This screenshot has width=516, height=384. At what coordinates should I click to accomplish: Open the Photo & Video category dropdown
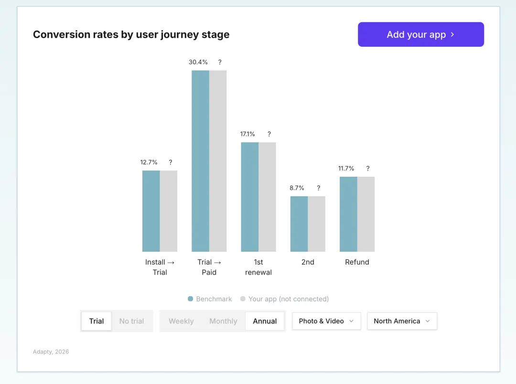pos(326,321)
